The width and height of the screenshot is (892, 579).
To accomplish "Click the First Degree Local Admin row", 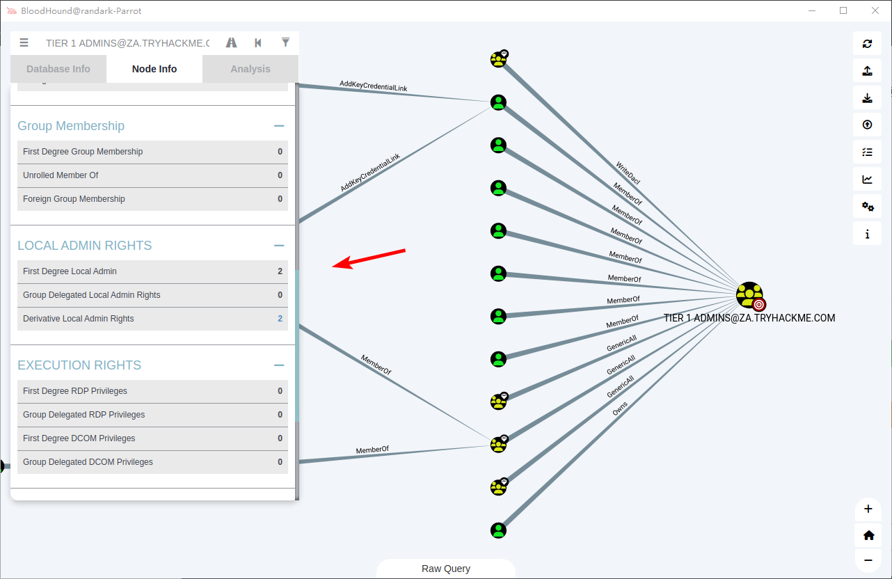I will tap(152, 271).
